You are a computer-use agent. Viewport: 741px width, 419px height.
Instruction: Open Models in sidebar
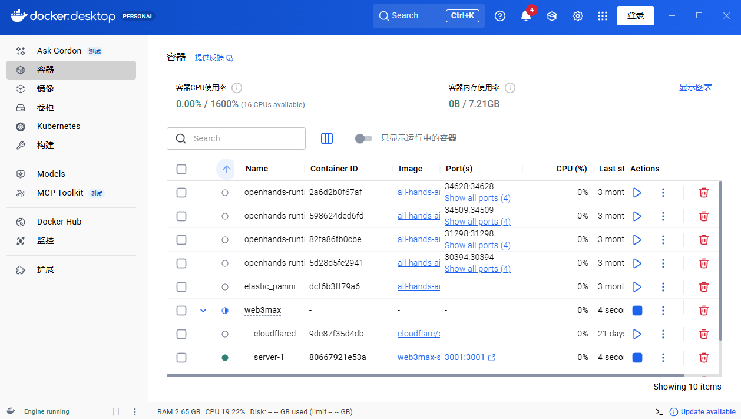coord(71,174)
